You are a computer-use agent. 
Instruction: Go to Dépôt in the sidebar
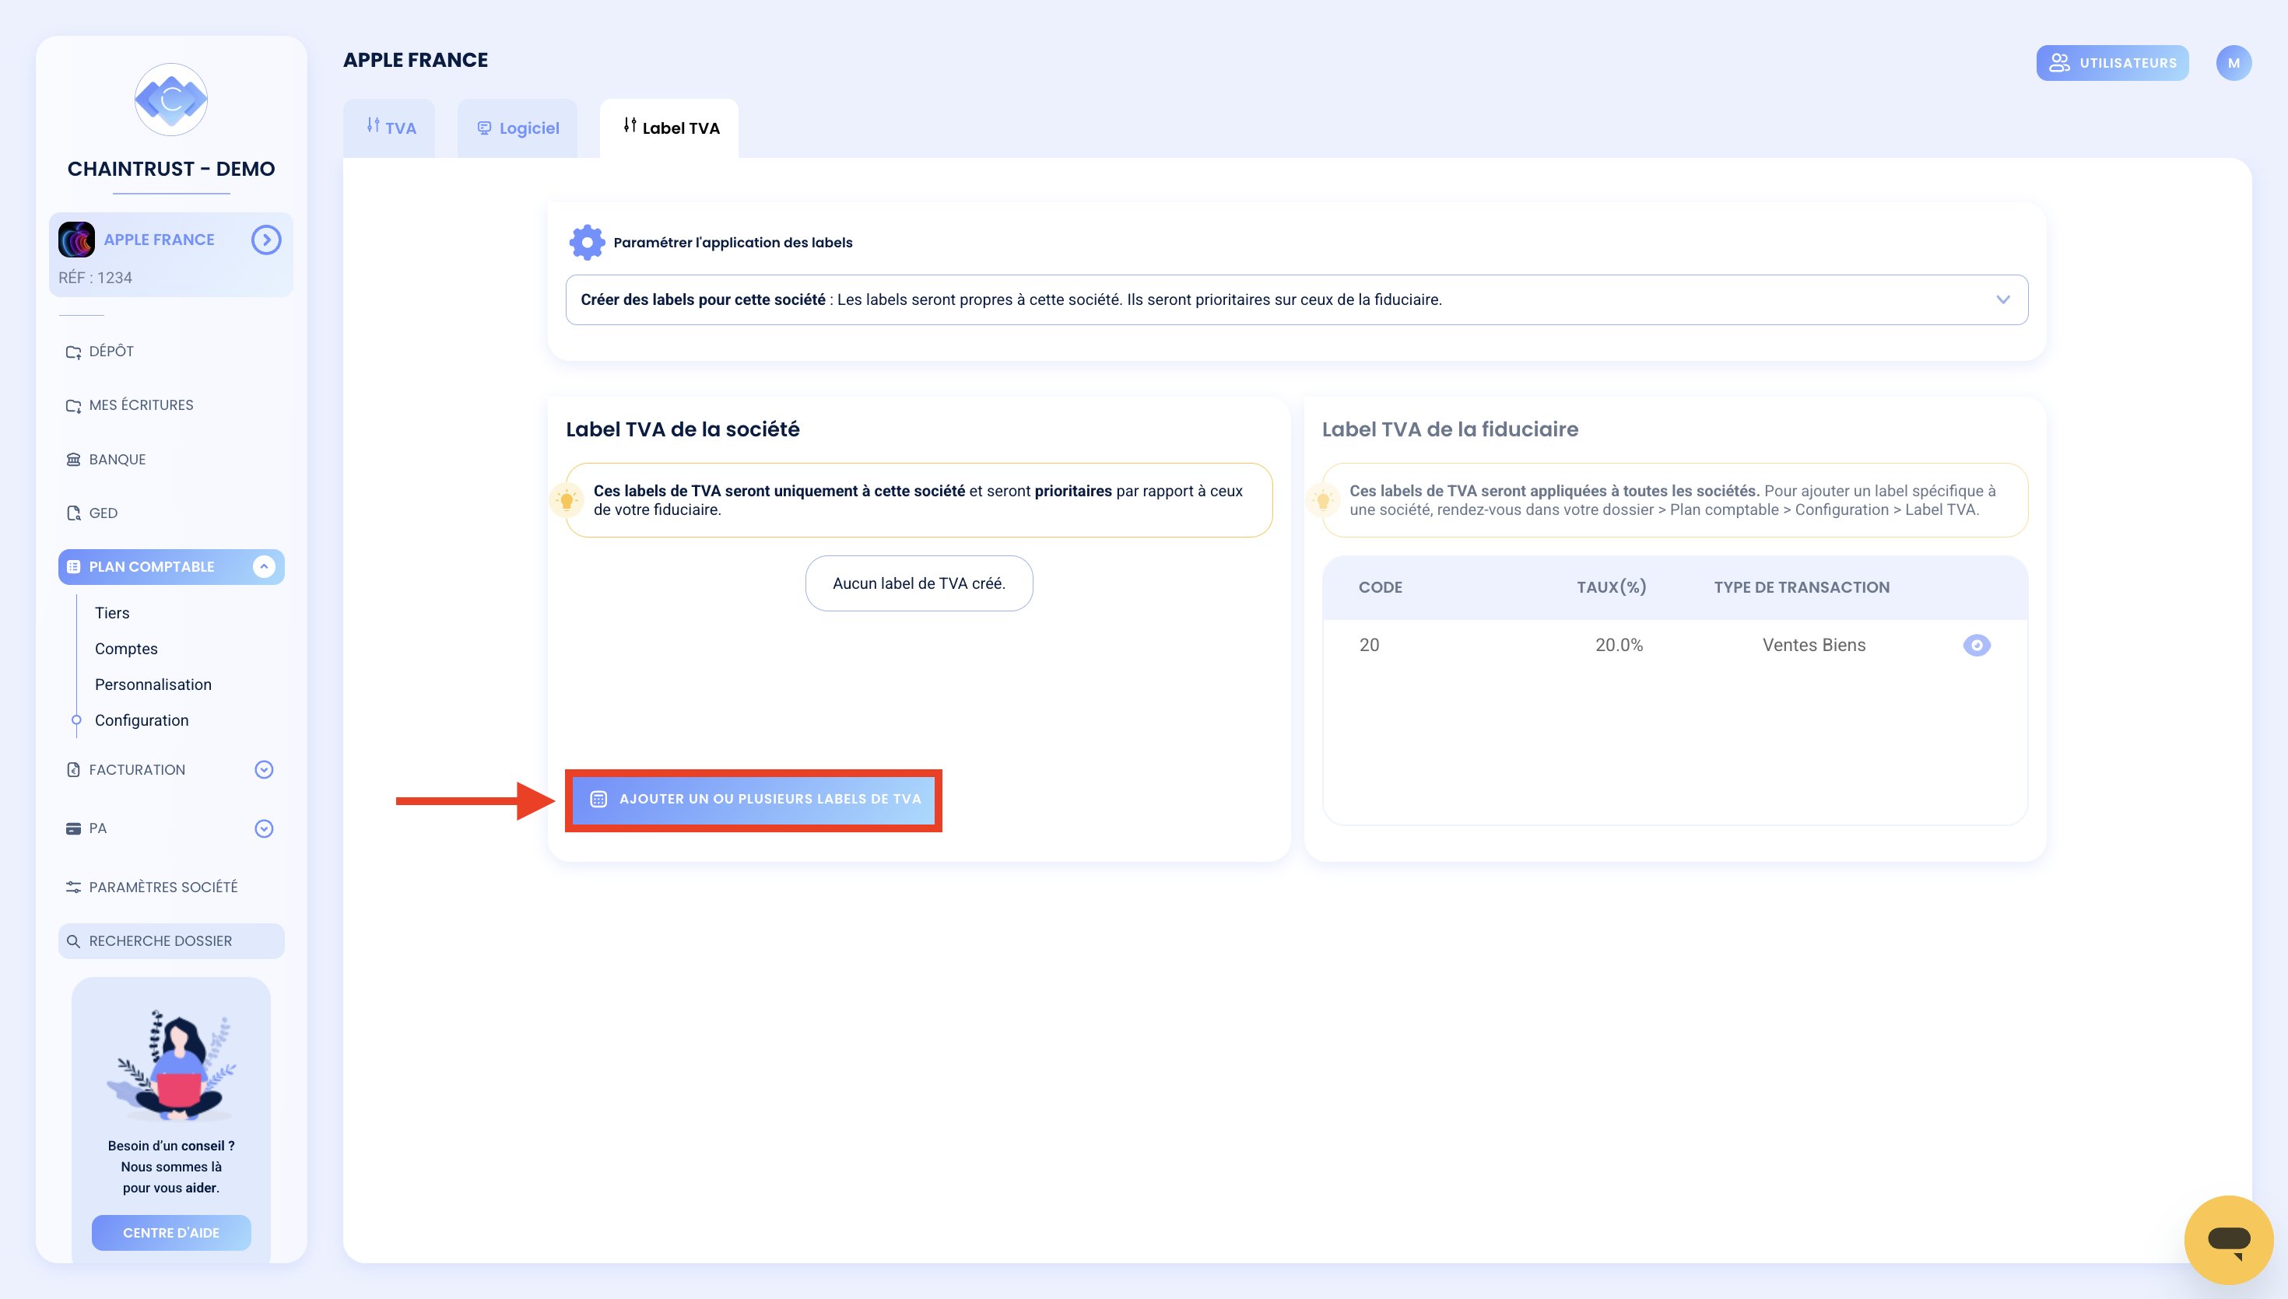[x=111, y=352]
